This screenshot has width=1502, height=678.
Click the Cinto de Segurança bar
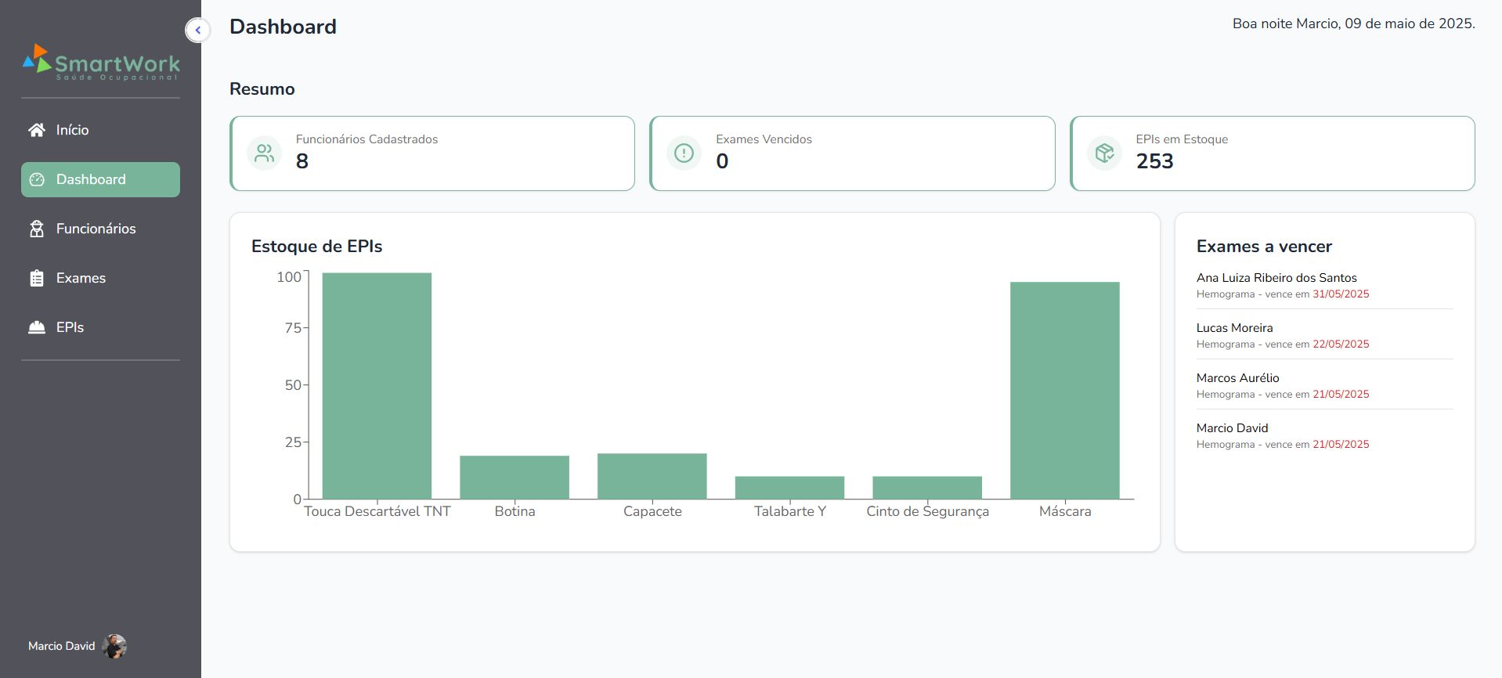927,488
